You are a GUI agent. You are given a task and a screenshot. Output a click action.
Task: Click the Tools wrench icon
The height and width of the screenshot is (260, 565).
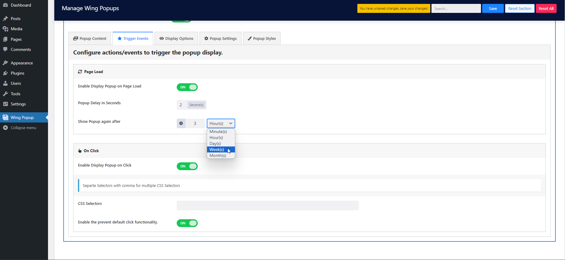5,94
